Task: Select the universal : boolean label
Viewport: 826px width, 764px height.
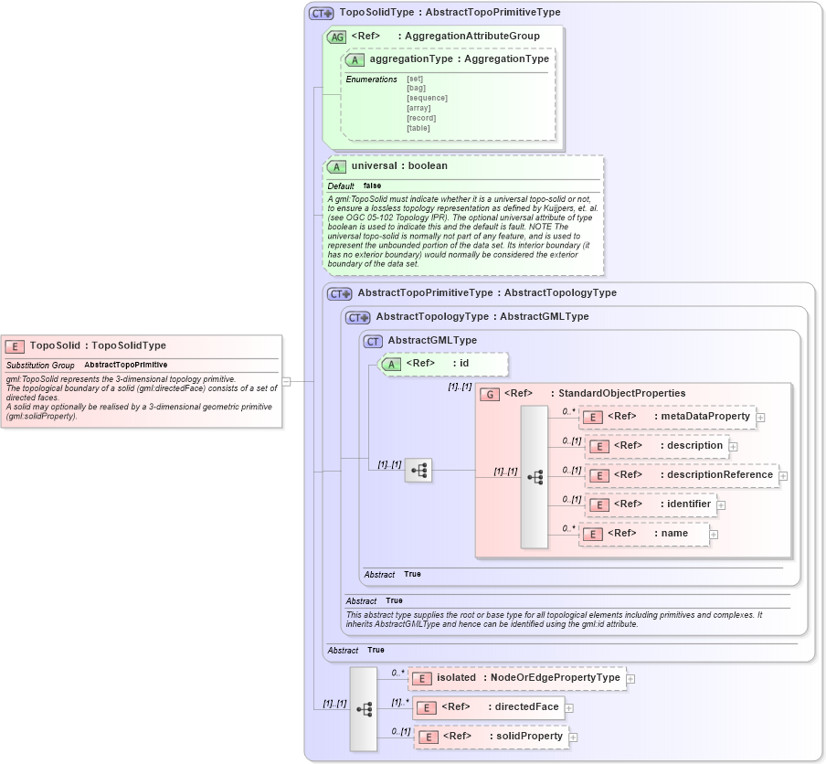Action: (x=399, y=165)
